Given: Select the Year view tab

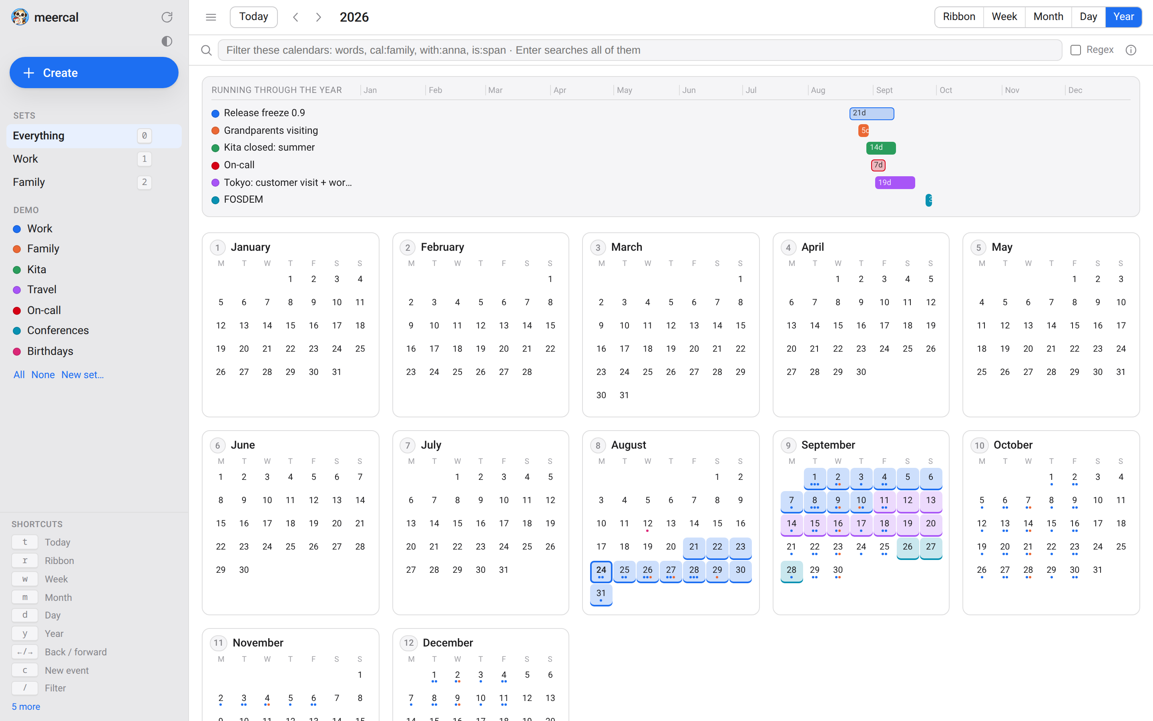Looking at the screenshot, I should 1123,17.
